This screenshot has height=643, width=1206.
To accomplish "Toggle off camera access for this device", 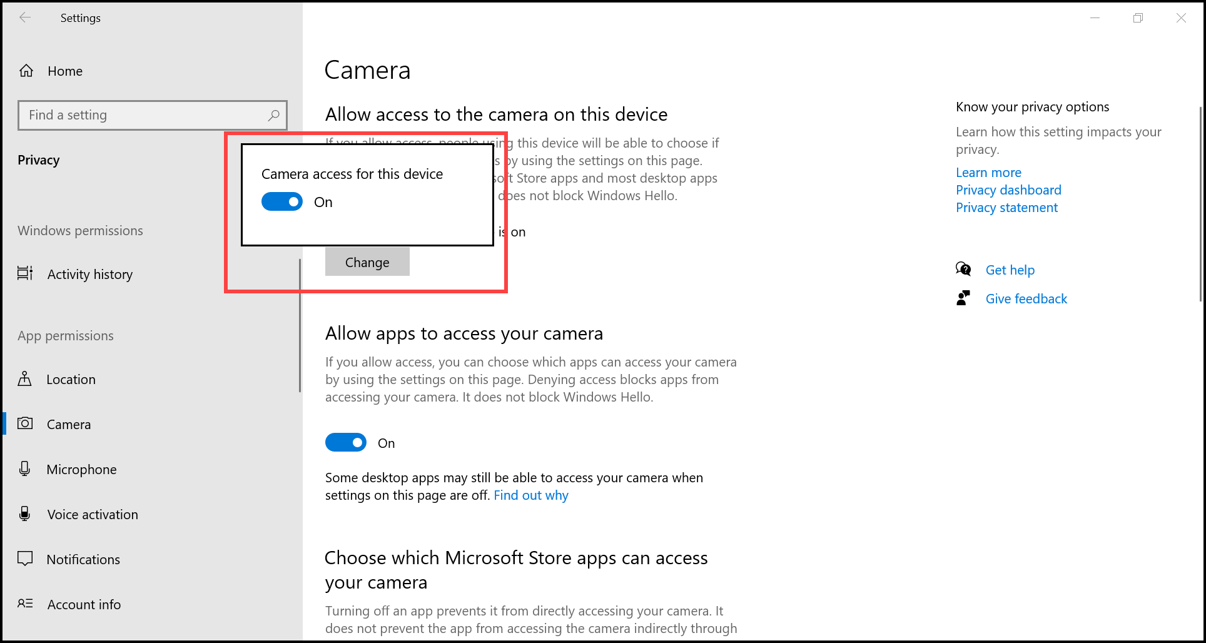I will 282,201.
